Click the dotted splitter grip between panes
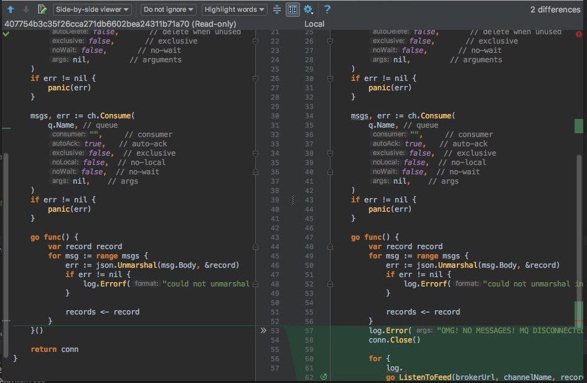This screenshot has height=383, width=587. 292,201
